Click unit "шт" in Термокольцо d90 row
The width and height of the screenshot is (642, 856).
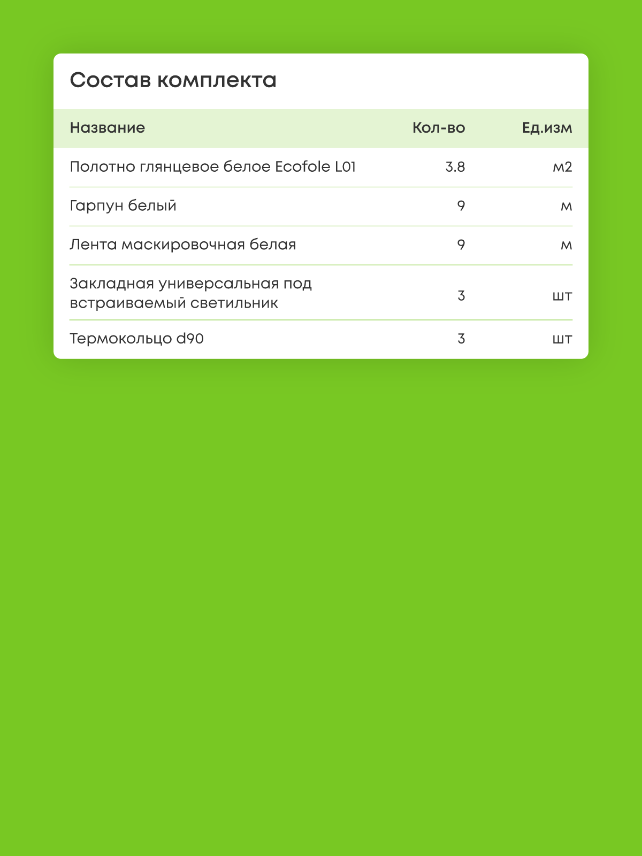click(x=562, y=339)
